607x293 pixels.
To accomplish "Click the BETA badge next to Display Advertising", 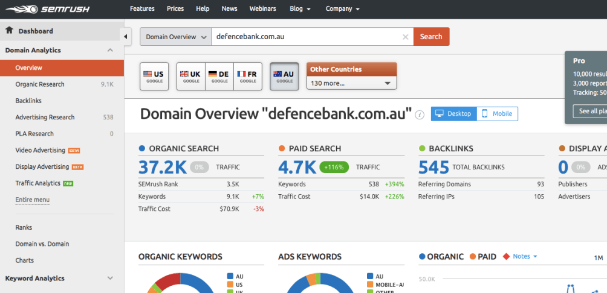I will point(78,167).
